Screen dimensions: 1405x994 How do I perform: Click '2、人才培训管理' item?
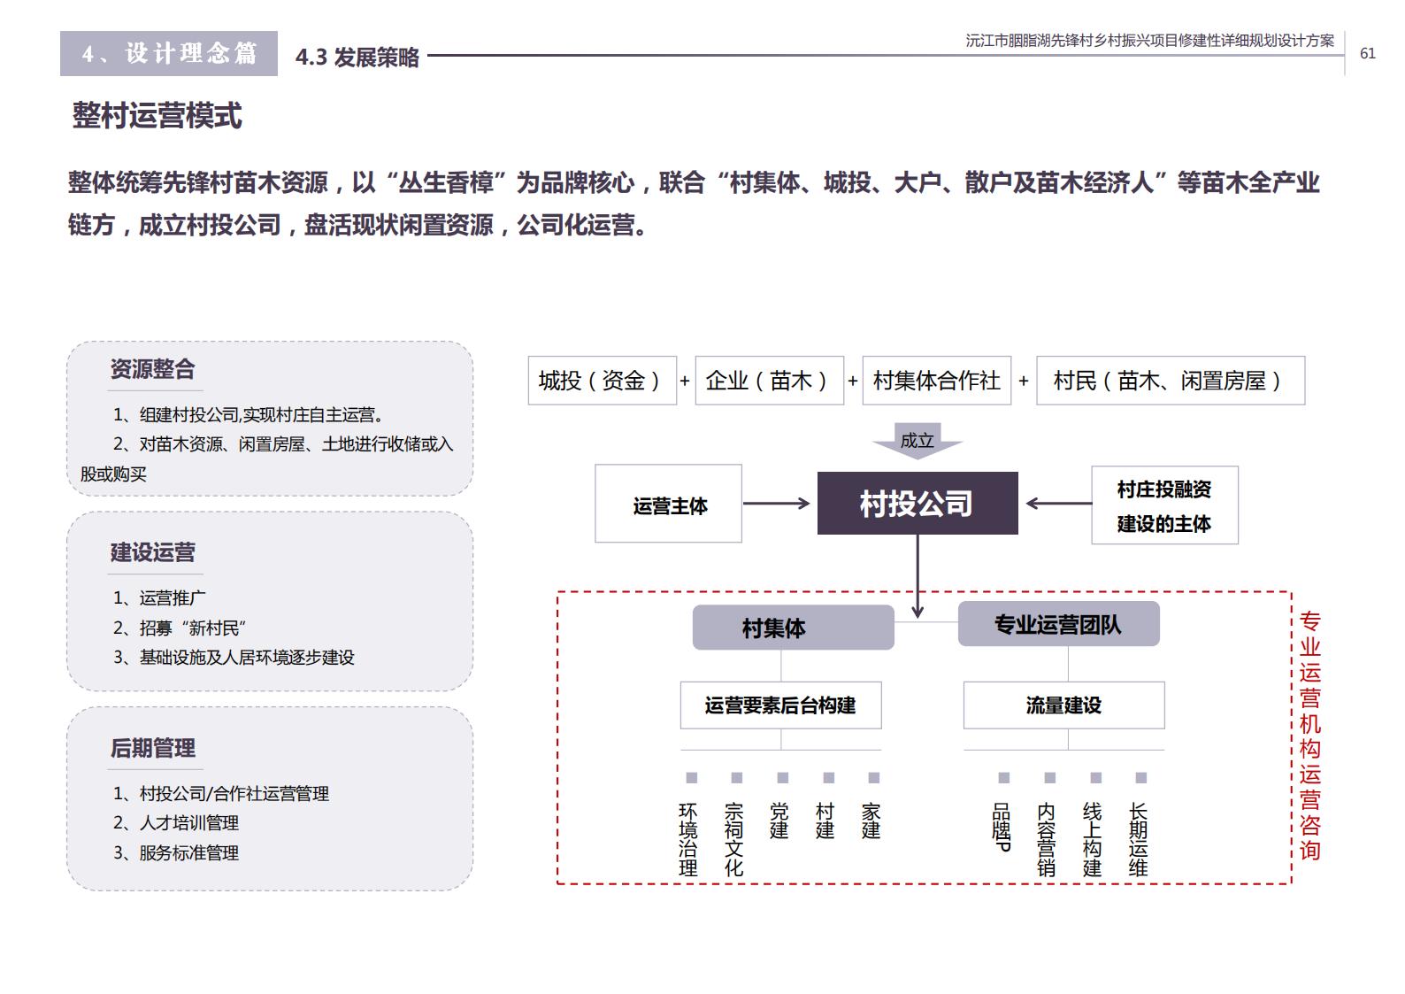[x=176, y=823]
